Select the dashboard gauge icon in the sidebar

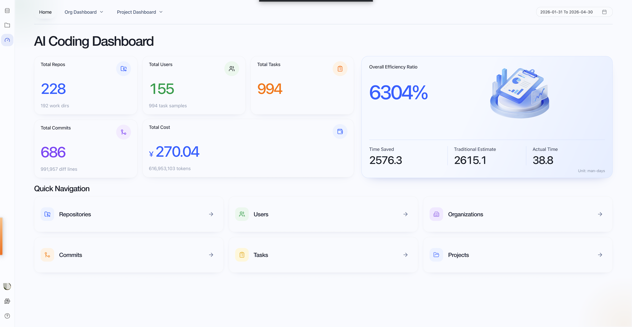pos(7,40)
